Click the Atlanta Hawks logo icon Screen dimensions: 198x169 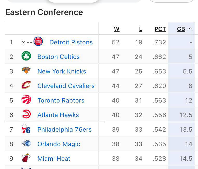(26, 114)
